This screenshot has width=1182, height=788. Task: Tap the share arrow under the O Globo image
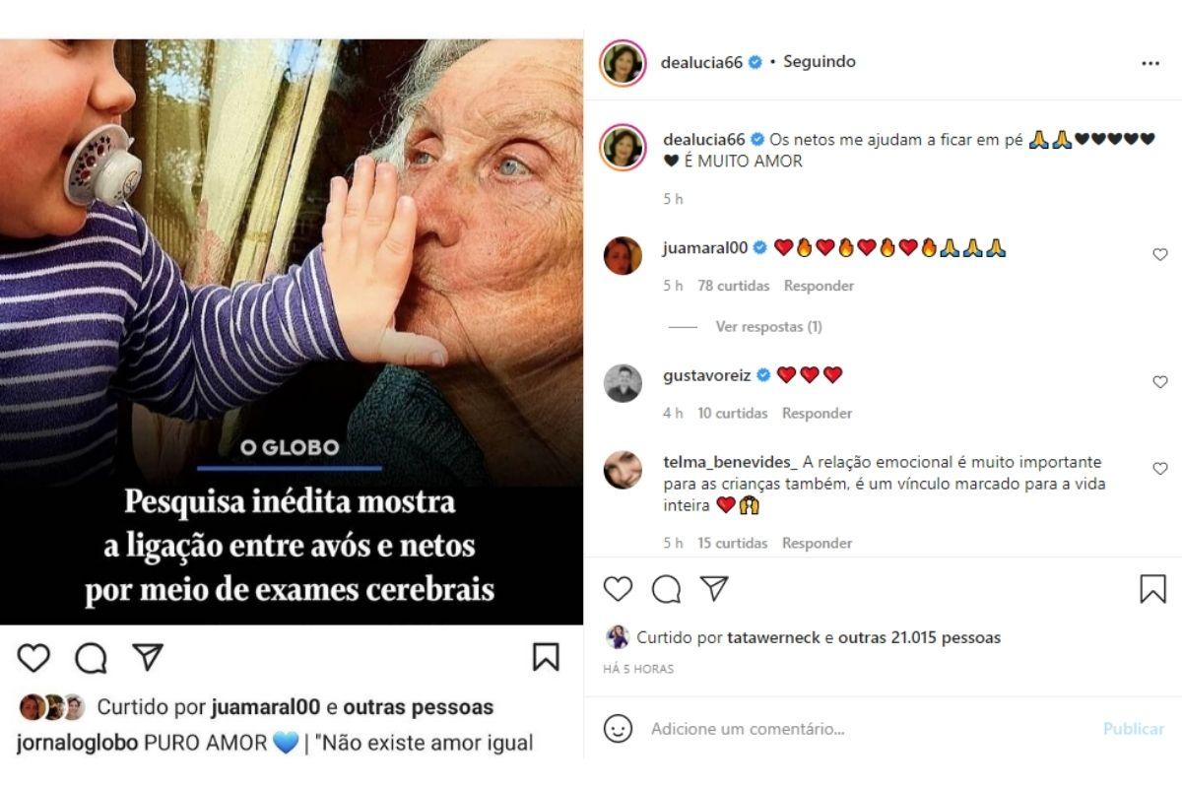148,656
